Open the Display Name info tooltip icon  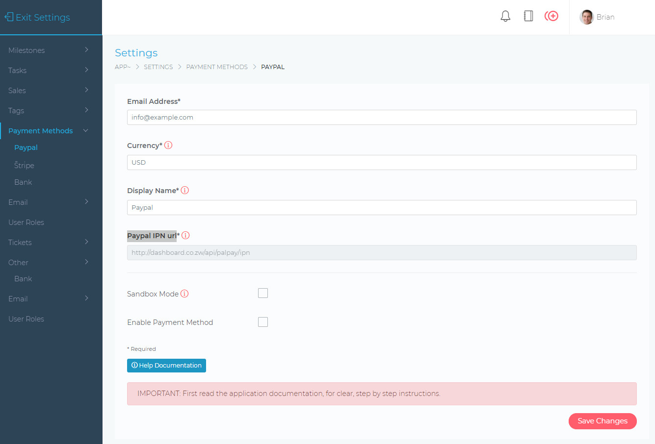185,190
